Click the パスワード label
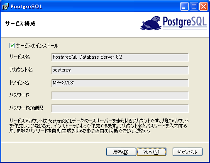 (19, 95)
